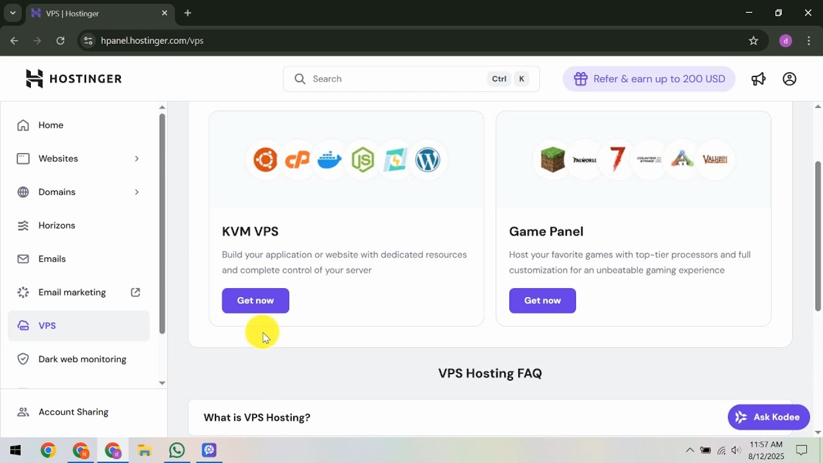Open Horizons in the sidebar
The width and height of the screenshot is (823, 463).
tap(78, 226)
